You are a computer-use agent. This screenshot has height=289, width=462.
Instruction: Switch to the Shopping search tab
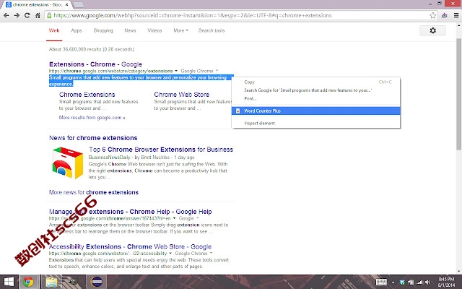(103, 30)
